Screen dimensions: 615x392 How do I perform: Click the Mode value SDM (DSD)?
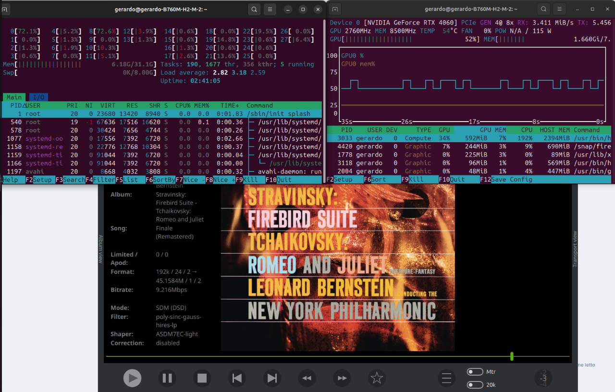171,307
